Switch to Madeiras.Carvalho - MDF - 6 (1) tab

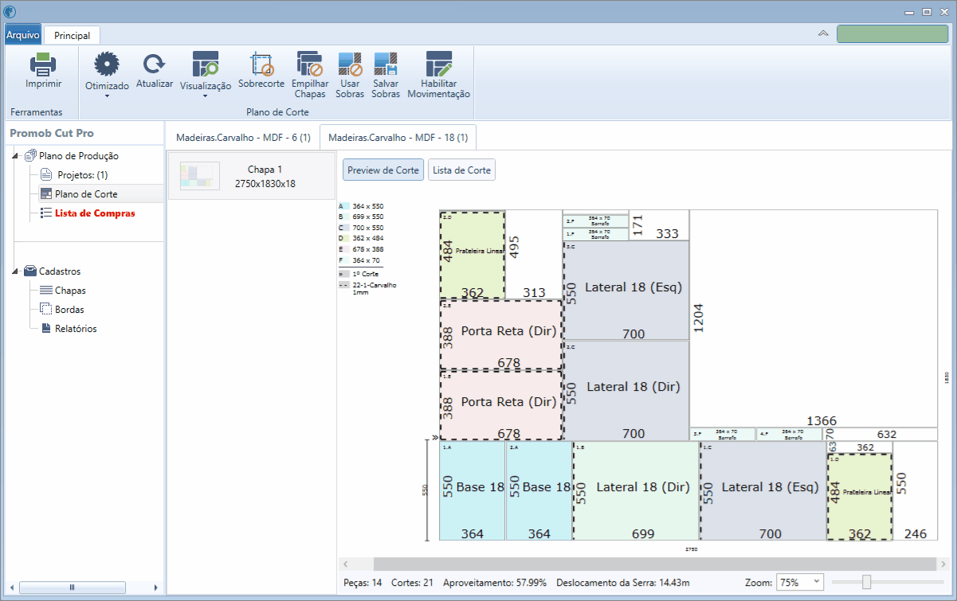pyautogui.click(x=243, y=137)
